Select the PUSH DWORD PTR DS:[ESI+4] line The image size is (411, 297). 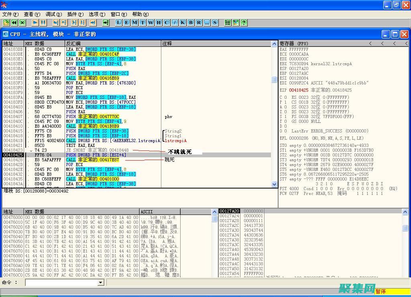pos(92,155)
